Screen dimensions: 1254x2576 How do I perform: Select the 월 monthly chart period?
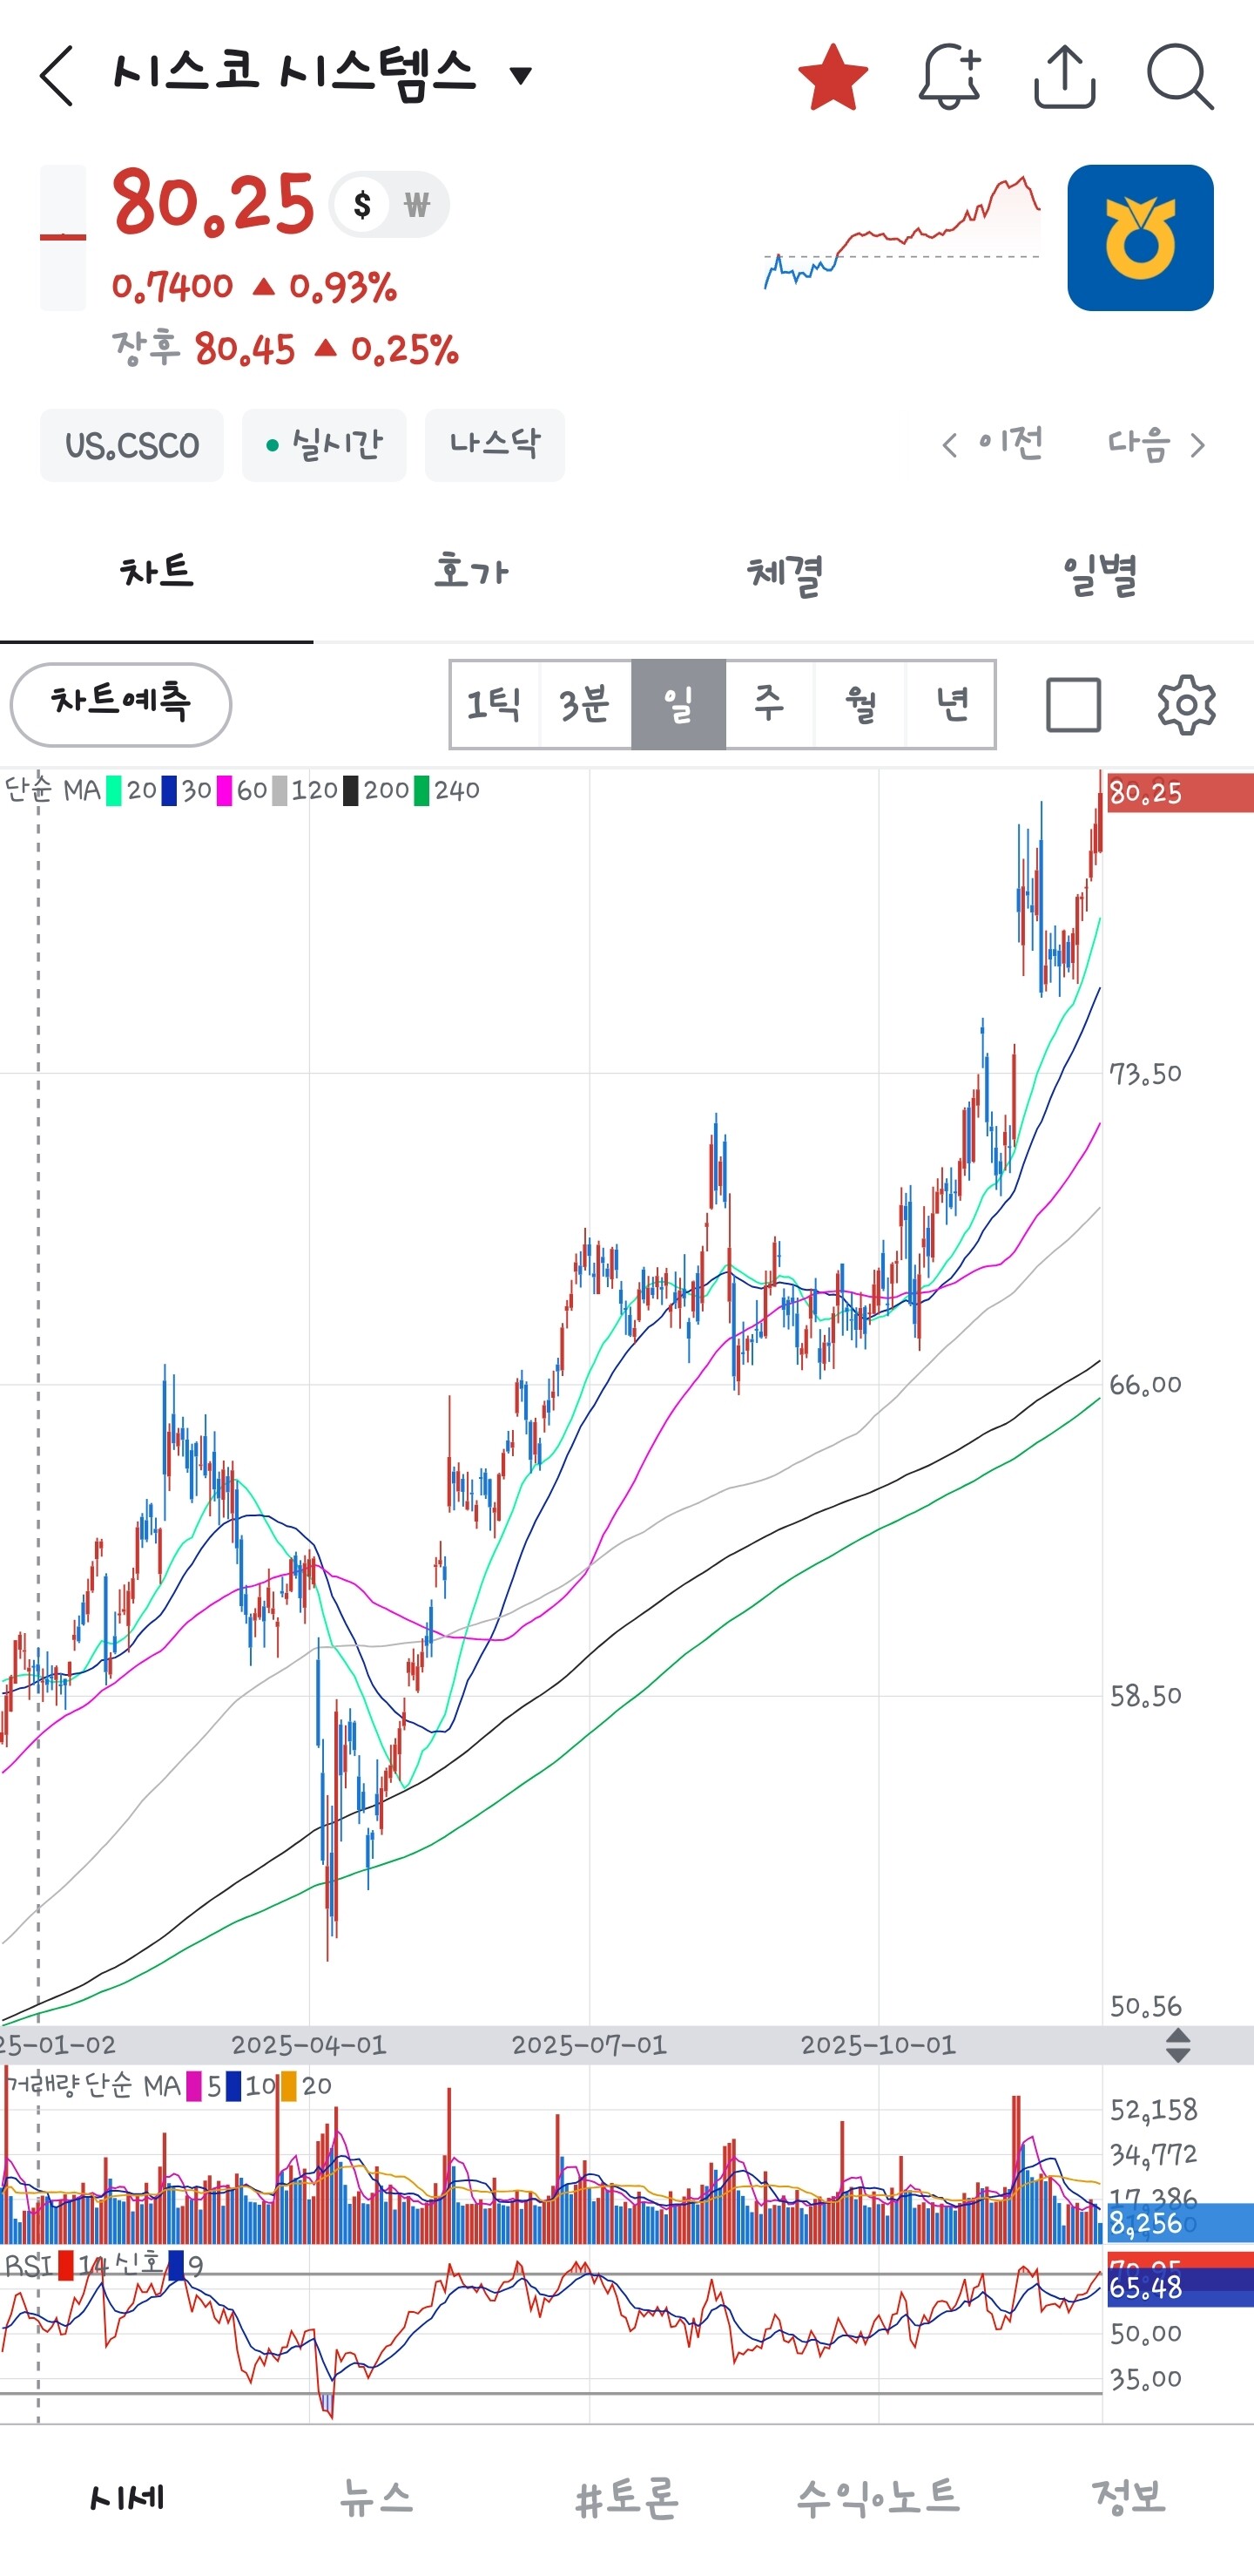click(860, 704)
